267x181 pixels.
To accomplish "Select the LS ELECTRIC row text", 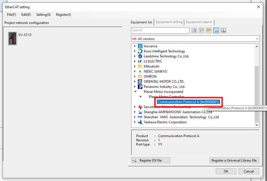I will [153, 61].
